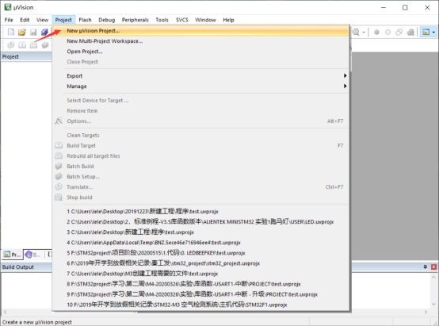Screen dimensions: 439x326
Task: Select Options menu entry
Action: [x=200, y=121]
